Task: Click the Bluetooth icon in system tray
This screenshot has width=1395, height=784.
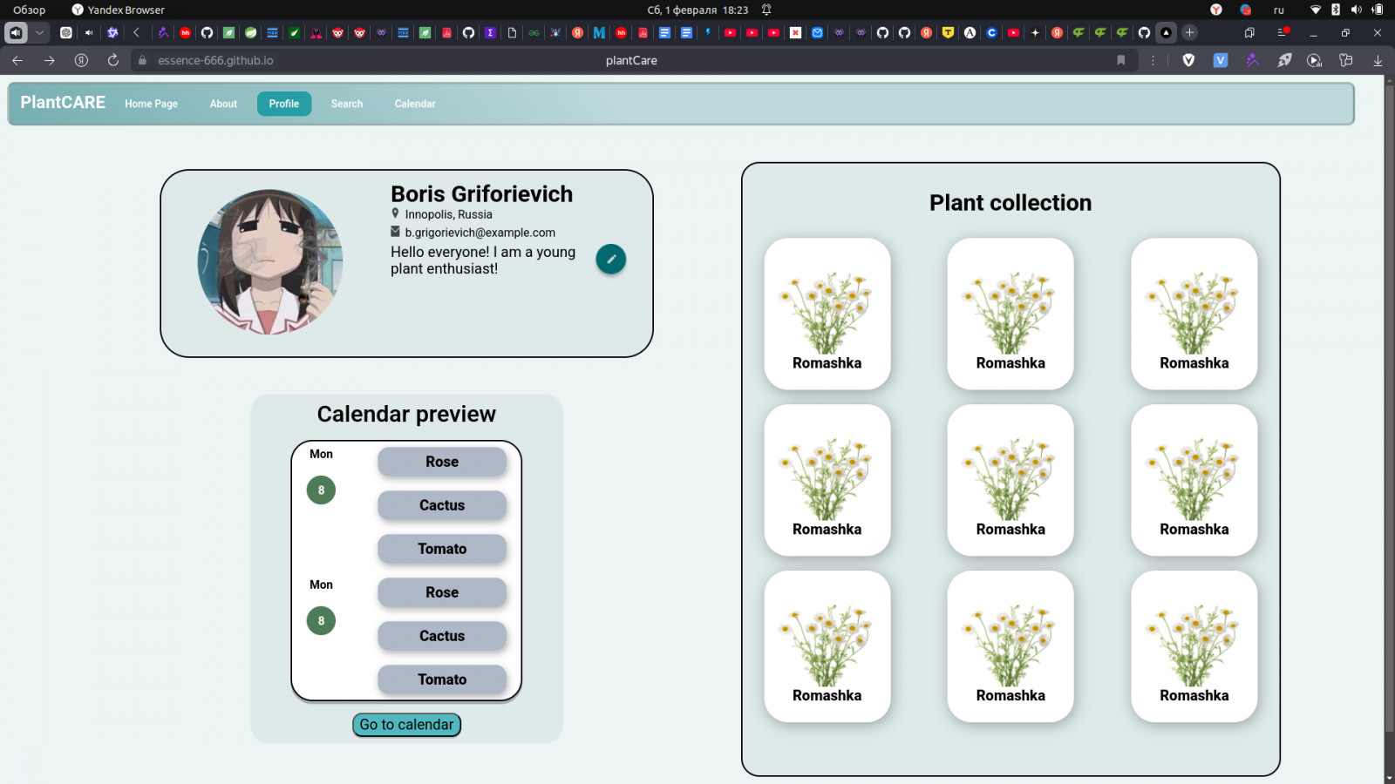Action: click(1336, 10)
